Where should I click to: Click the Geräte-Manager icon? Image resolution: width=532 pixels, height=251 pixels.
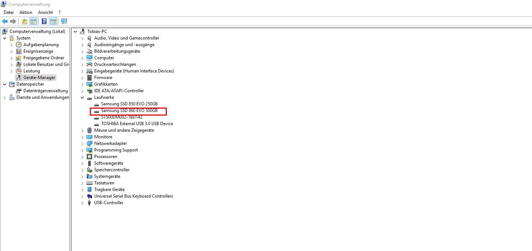point(19,78)
